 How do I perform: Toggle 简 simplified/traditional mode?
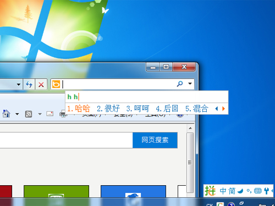(x=232, y=191)
